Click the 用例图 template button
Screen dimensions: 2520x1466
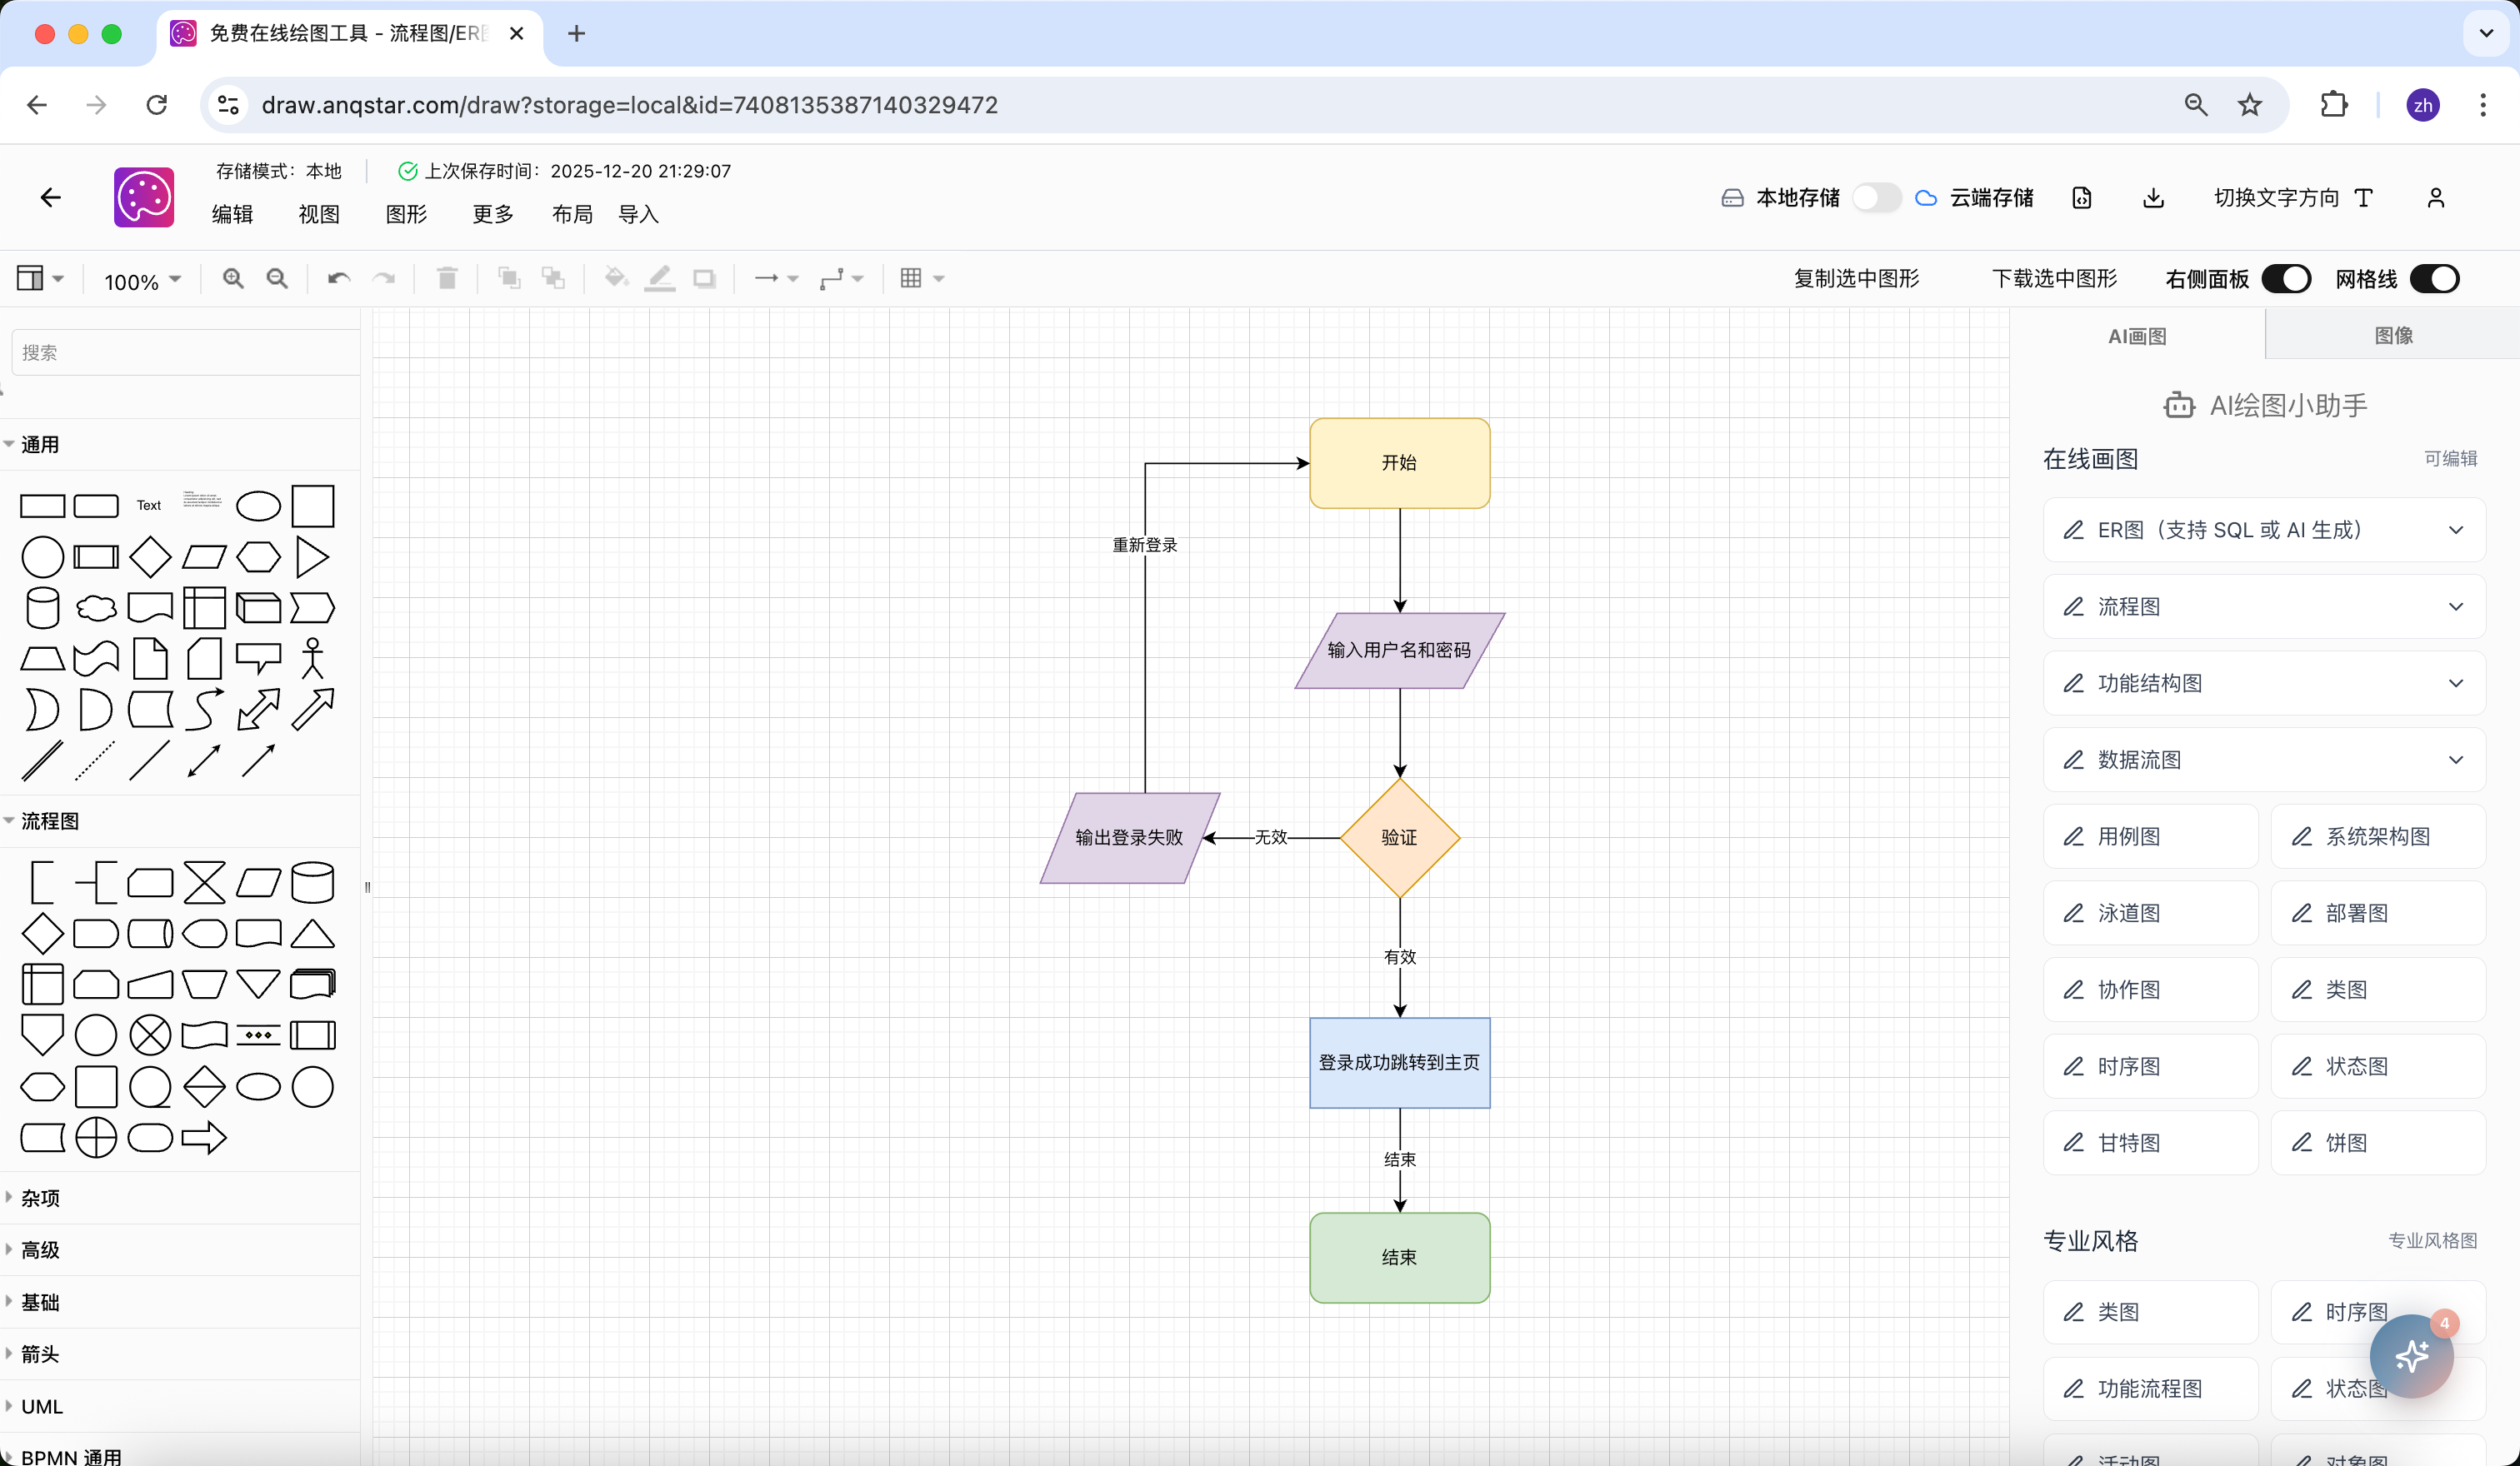point(2150,836)
